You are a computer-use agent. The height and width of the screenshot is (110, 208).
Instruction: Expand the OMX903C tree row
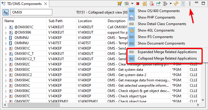coord(6,70)
